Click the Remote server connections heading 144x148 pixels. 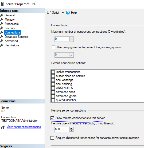click(69, 110)
